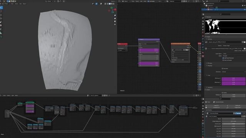Click the Grid_To_Sphere node group name field in modifier
Image resolution: width=246 pixels, height=138 pixels.
point(224,117)
